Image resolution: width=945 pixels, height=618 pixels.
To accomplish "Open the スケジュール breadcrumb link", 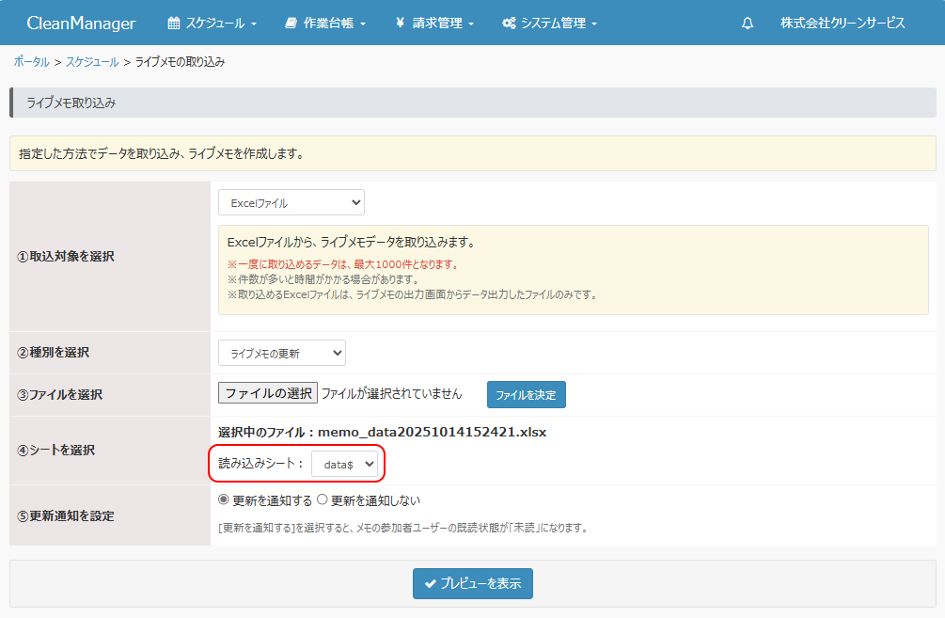I will (92, 61).
